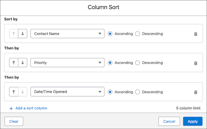The image size is (207, 129).
Task: Move Contact Name sort row down
Action: click(x=22, y=34)
